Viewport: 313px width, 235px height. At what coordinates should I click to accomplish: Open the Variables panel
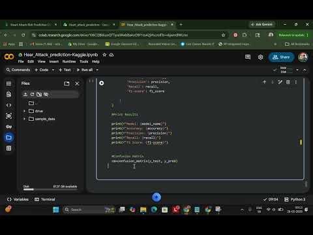click(18, 199)
